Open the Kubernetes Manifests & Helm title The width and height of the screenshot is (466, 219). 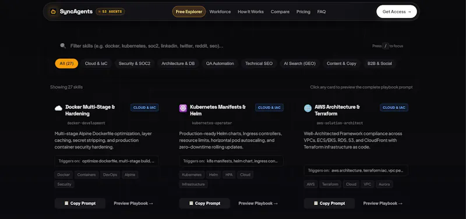218,110
